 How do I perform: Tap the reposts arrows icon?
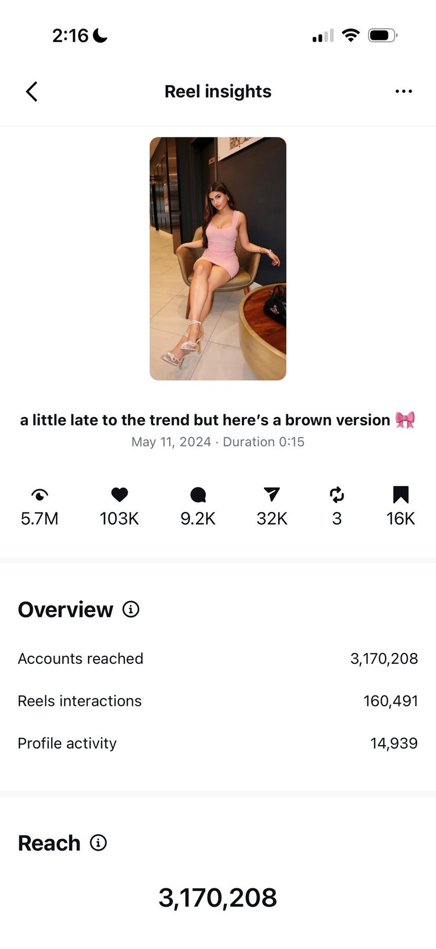[337, 495]
